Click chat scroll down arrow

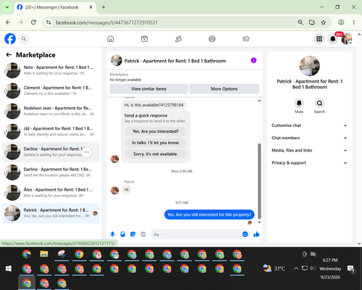pyautogui.click(x=259, y=223)
